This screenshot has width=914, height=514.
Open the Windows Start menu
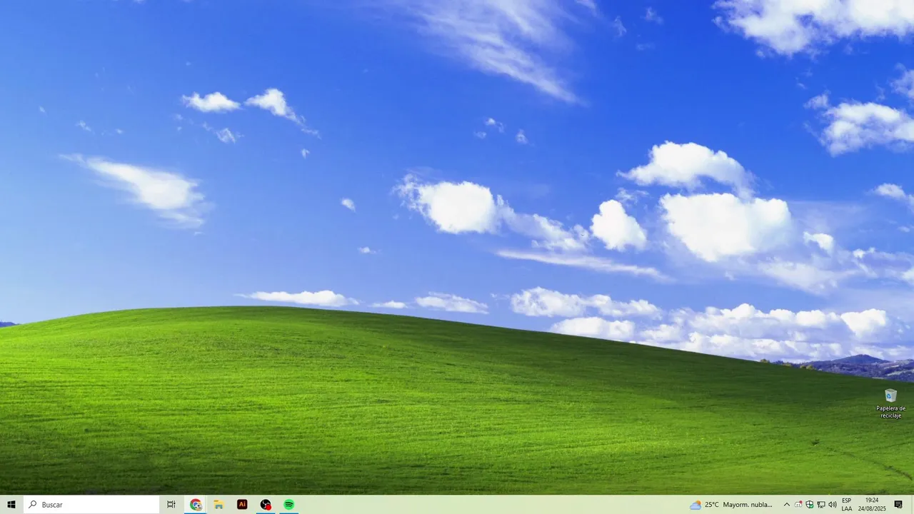click(x=11, y=505)
